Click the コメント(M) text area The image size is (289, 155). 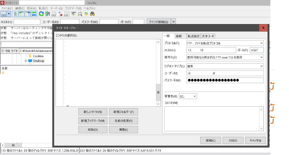[212, 119]
